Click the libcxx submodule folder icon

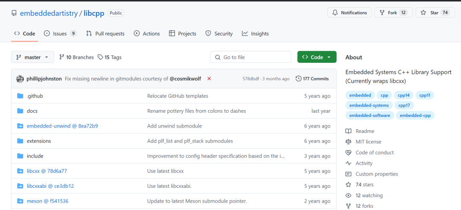pyautogui.click(x=20, y=171)
